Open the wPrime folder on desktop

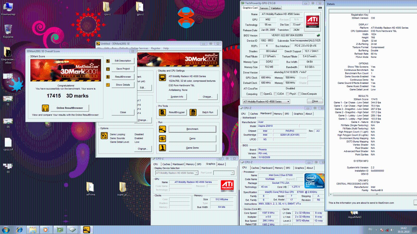[x=90, y=189]
